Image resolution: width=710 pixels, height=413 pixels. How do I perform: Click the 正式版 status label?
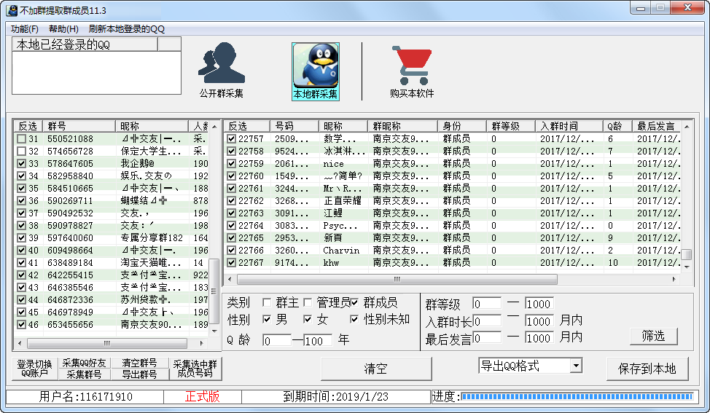pyautogui.click(x=203, y=397)
